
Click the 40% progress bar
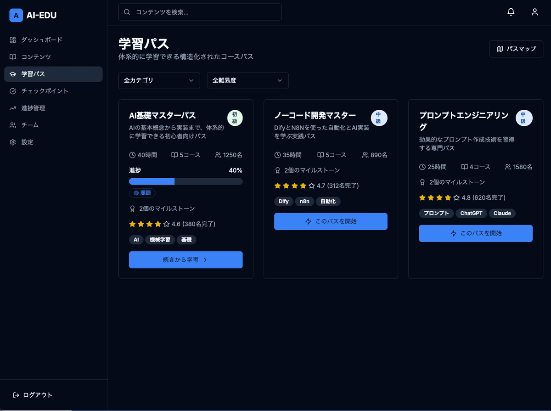[186, 181]
